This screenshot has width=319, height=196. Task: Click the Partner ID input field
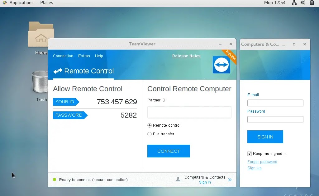pos(189,112)
